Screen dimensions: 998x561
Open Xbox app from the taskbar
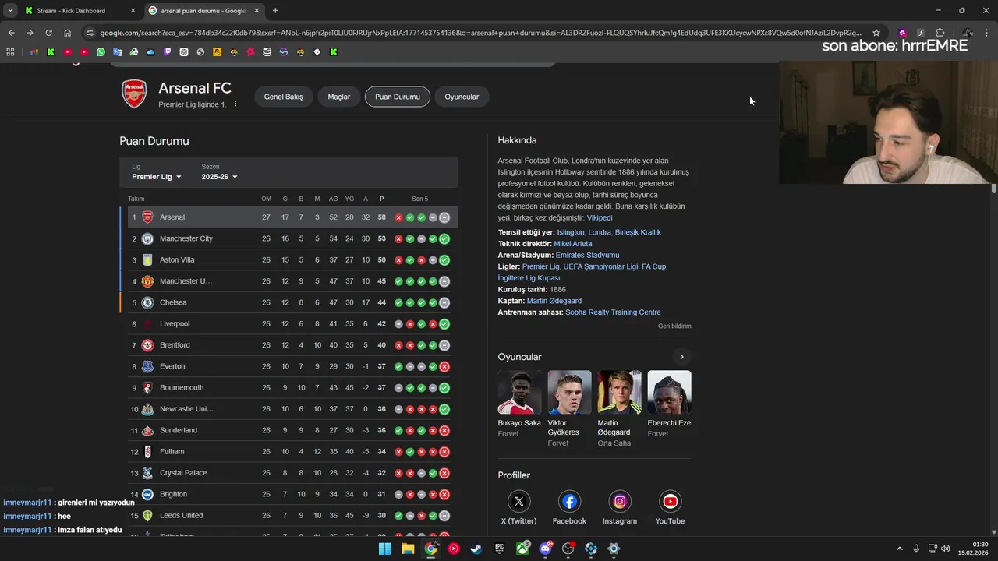coord(522,549)
